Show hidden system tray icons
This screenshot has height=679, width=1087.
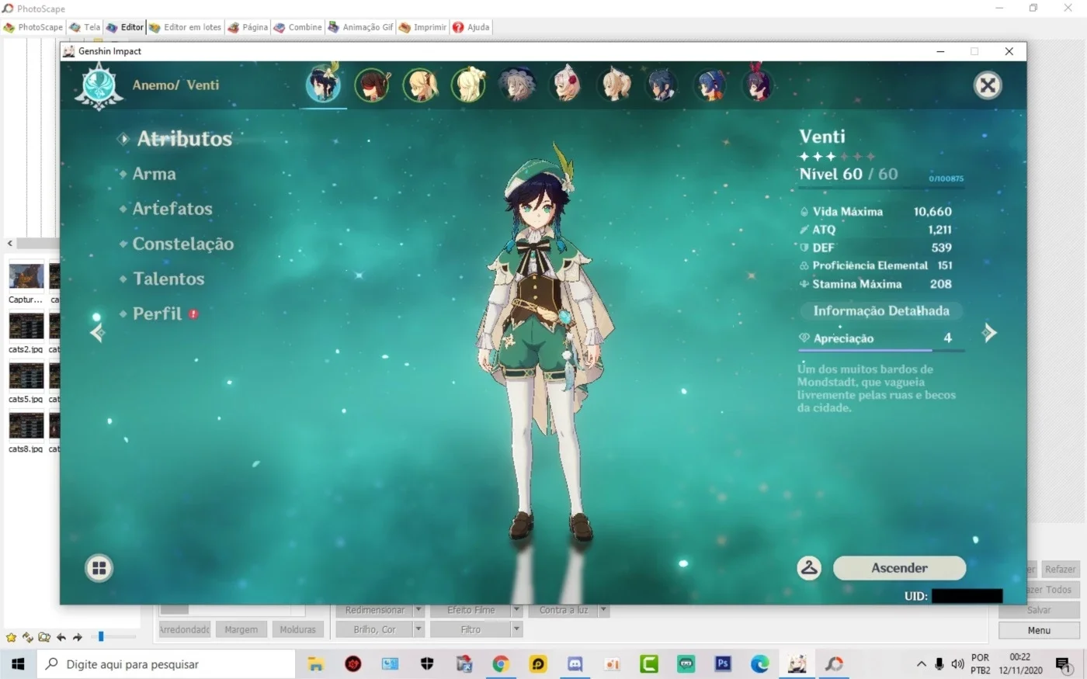(921, 664)
